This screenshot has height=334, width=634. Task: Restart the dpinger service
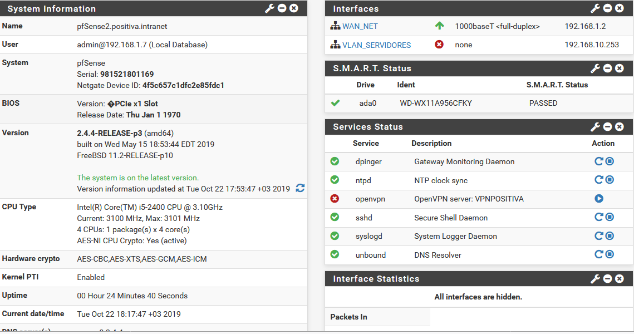coord(599,161)
